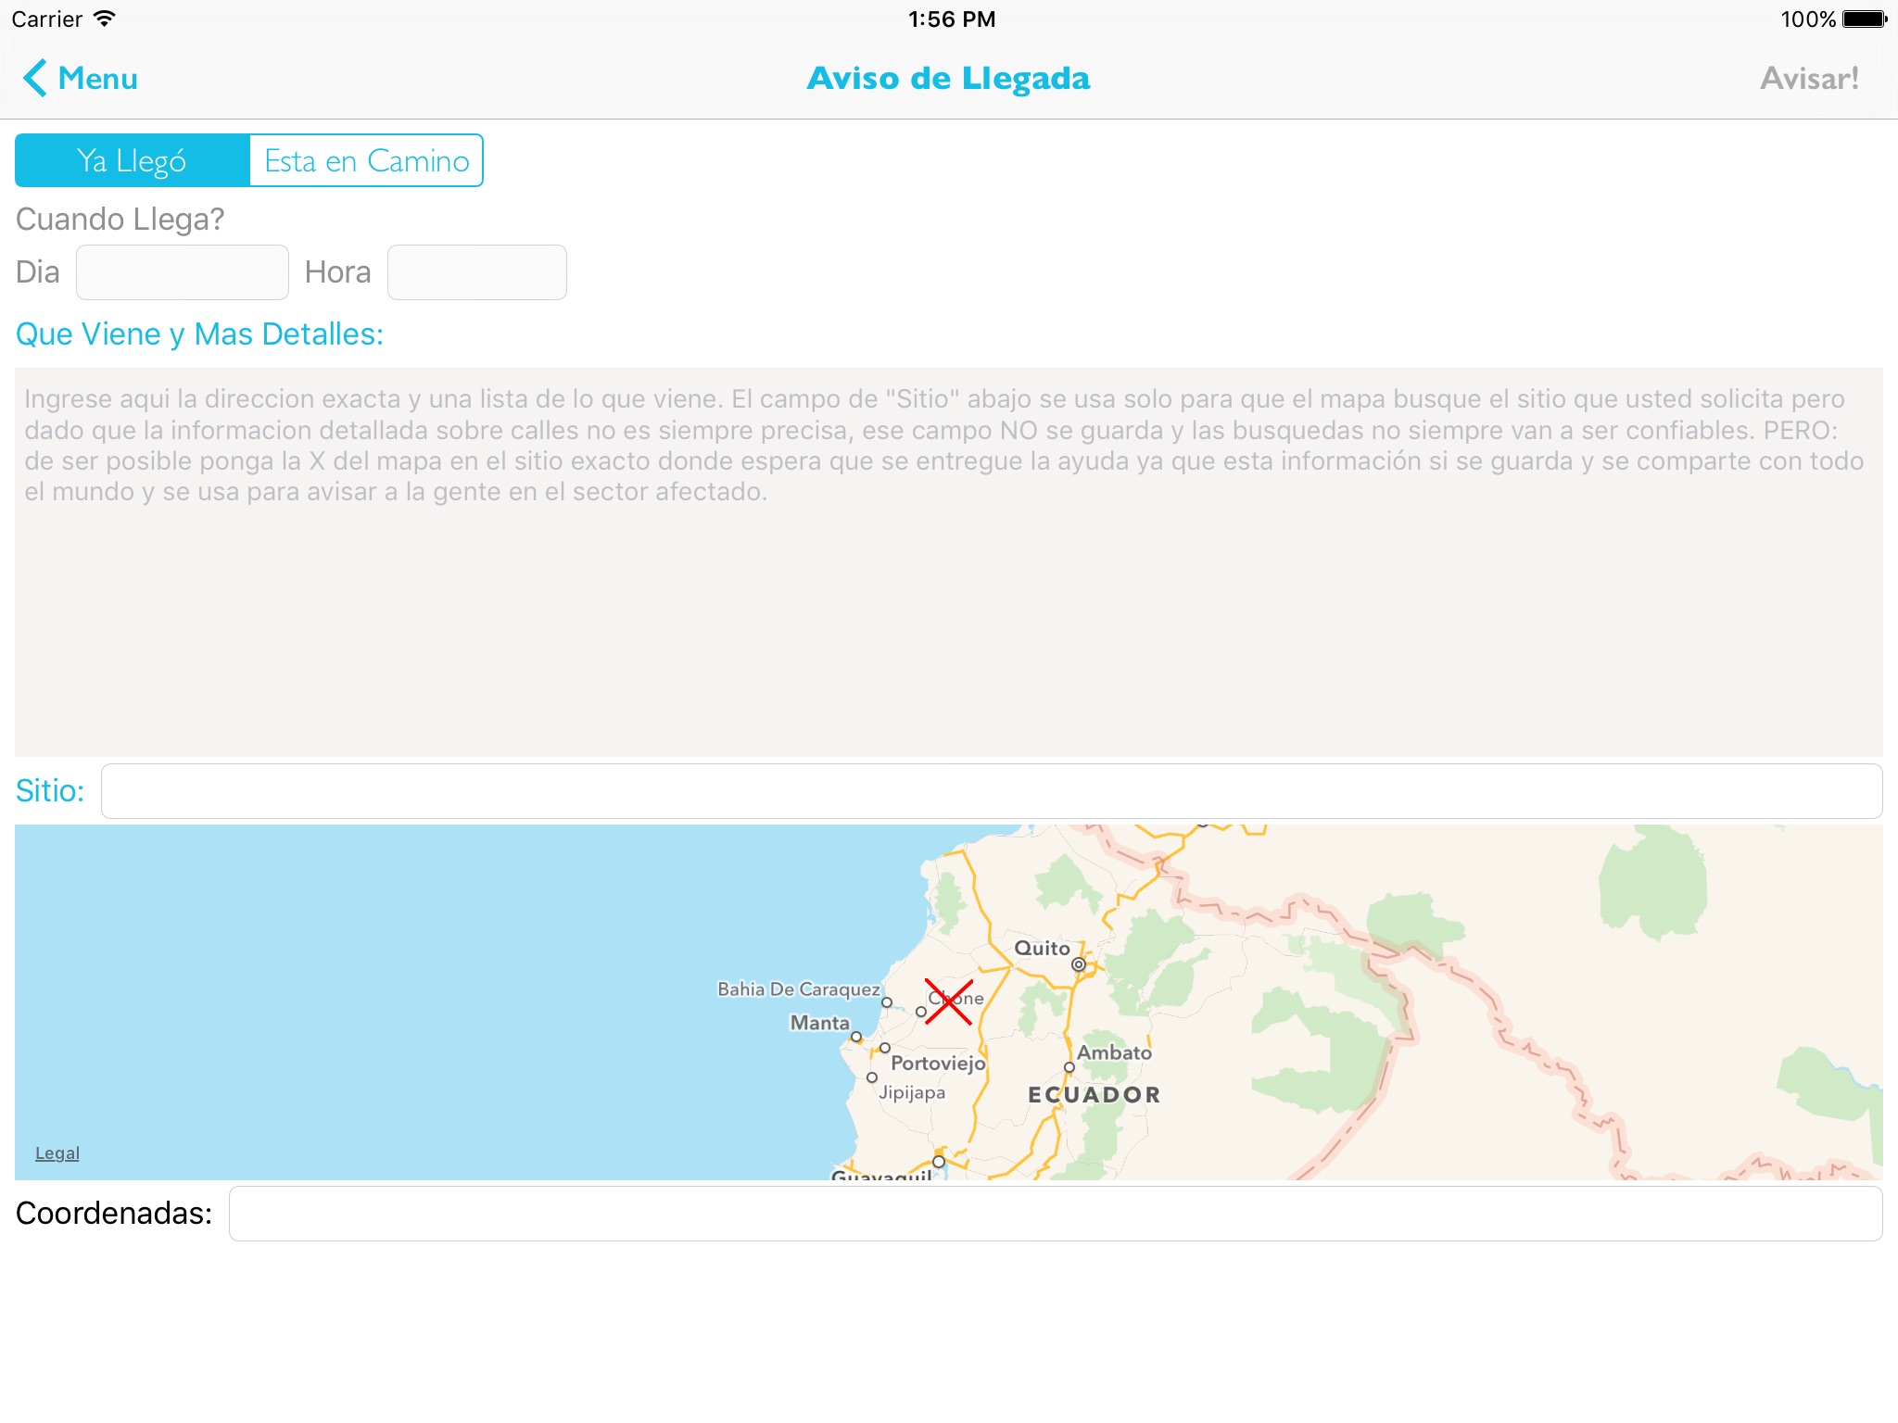Tap the Wi-Fi icon in status bar
The image size is (1898, 1423).
[106, 19]
